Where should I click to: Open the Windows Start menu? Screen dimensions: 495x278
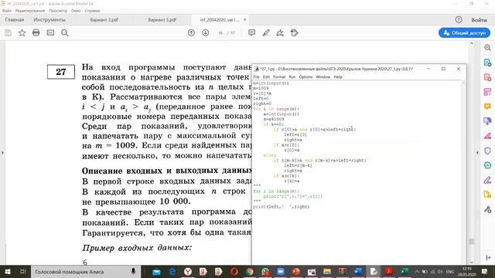[7, 271]
